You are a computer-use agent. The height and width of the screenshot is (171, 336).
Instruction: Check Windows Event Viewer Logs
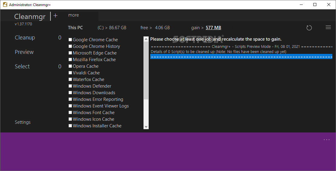[x=70, y=106]
